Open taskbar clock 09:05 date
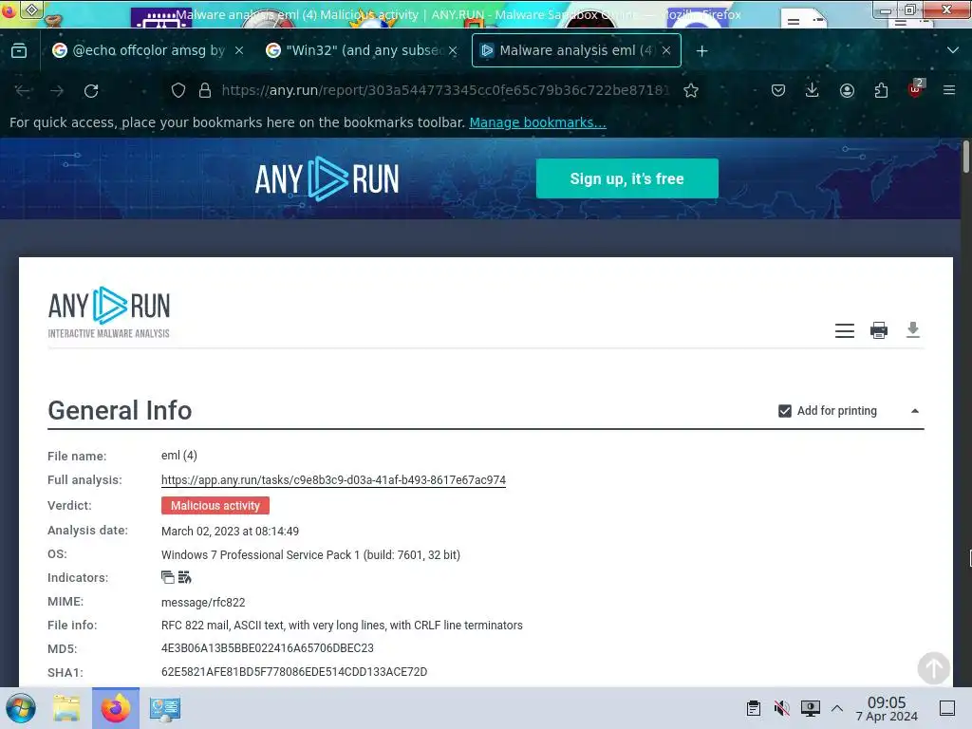The width and height of the screenshot is (972, 729). 887,708
